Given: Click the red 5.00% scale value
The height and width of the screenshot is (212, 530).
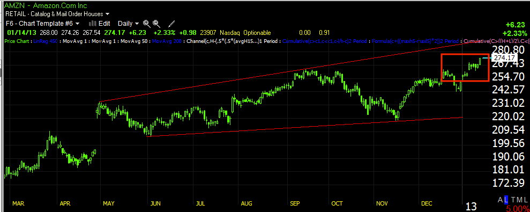Looking at the screenshot, I should pyautogui.click(x=518, y=208).
